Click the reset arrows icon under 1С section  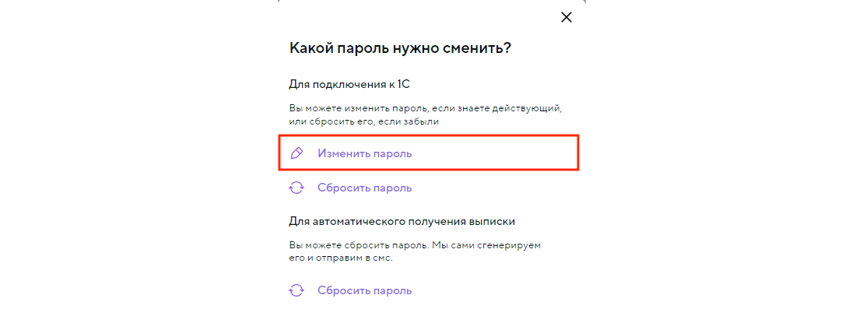[x=296, y=188]
